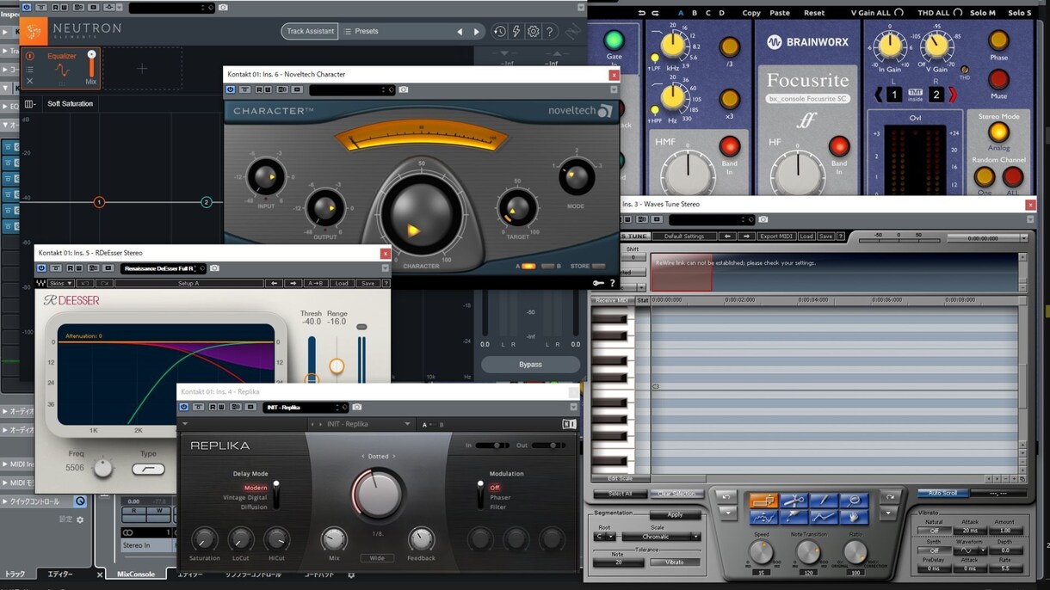Select the hand tool in Waves Tune

click(855, 517)
